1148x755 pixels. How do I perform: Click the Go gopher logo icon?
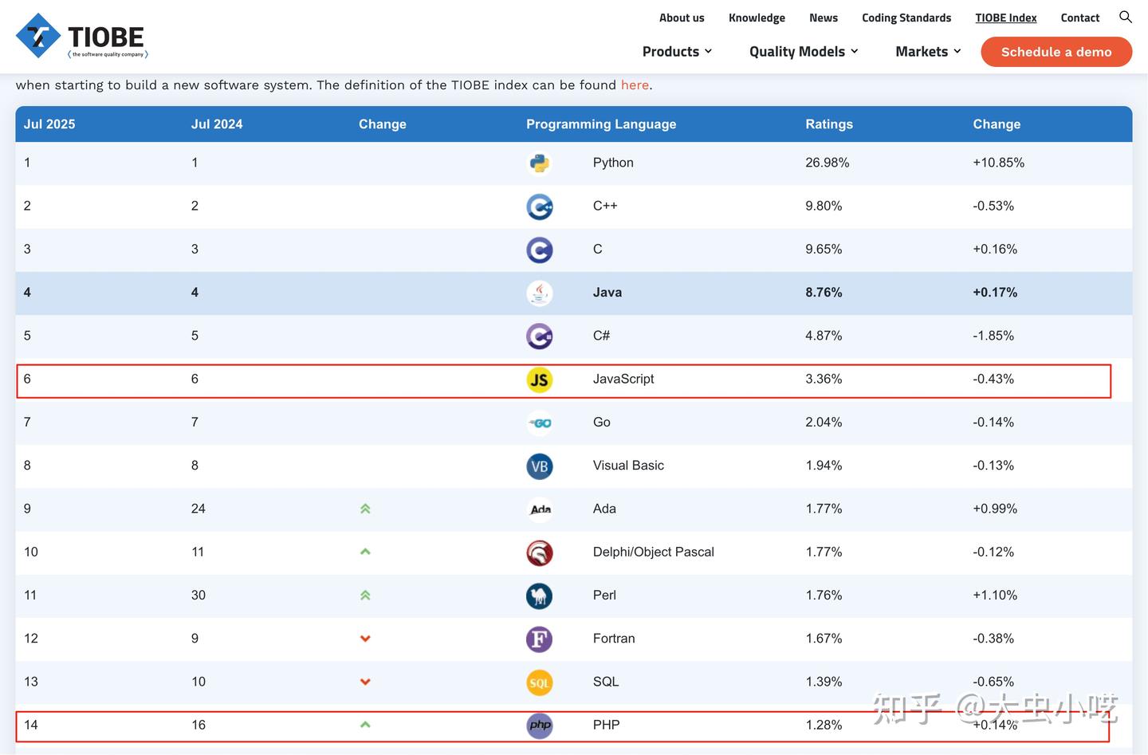[540, 423]
